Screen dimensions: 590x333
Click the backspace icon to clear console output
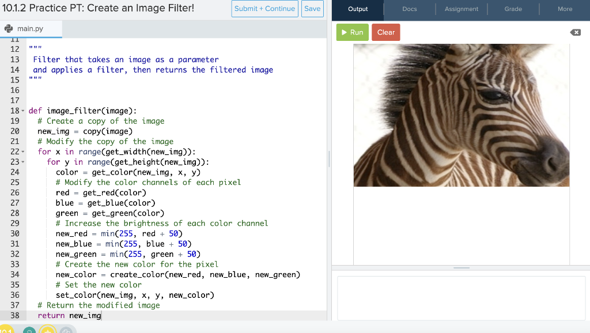[575, 32]
